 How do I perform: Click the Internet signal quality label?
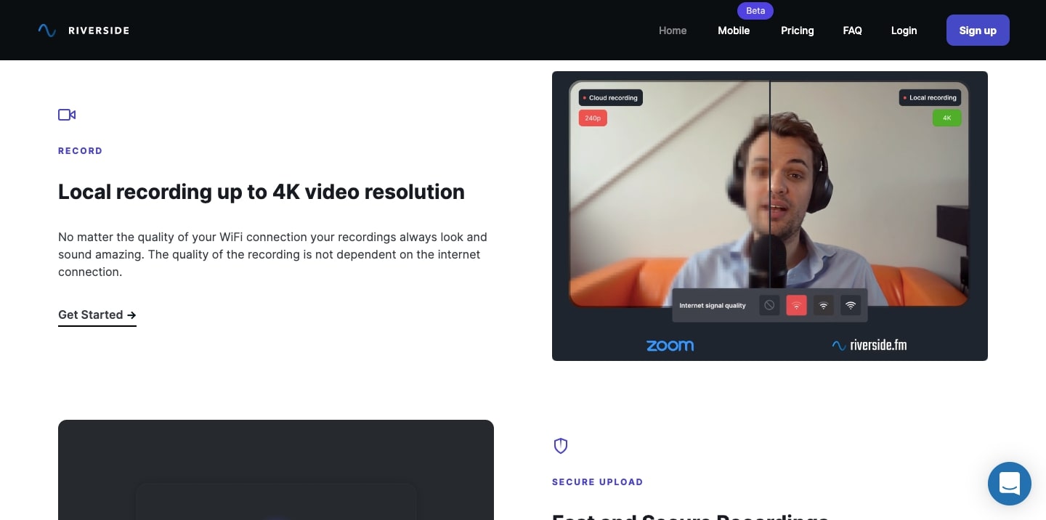713,306
